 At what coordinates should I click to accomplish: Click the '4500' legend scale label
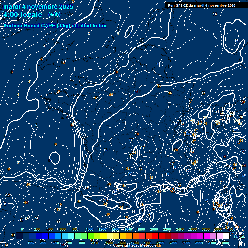point(232,229)
